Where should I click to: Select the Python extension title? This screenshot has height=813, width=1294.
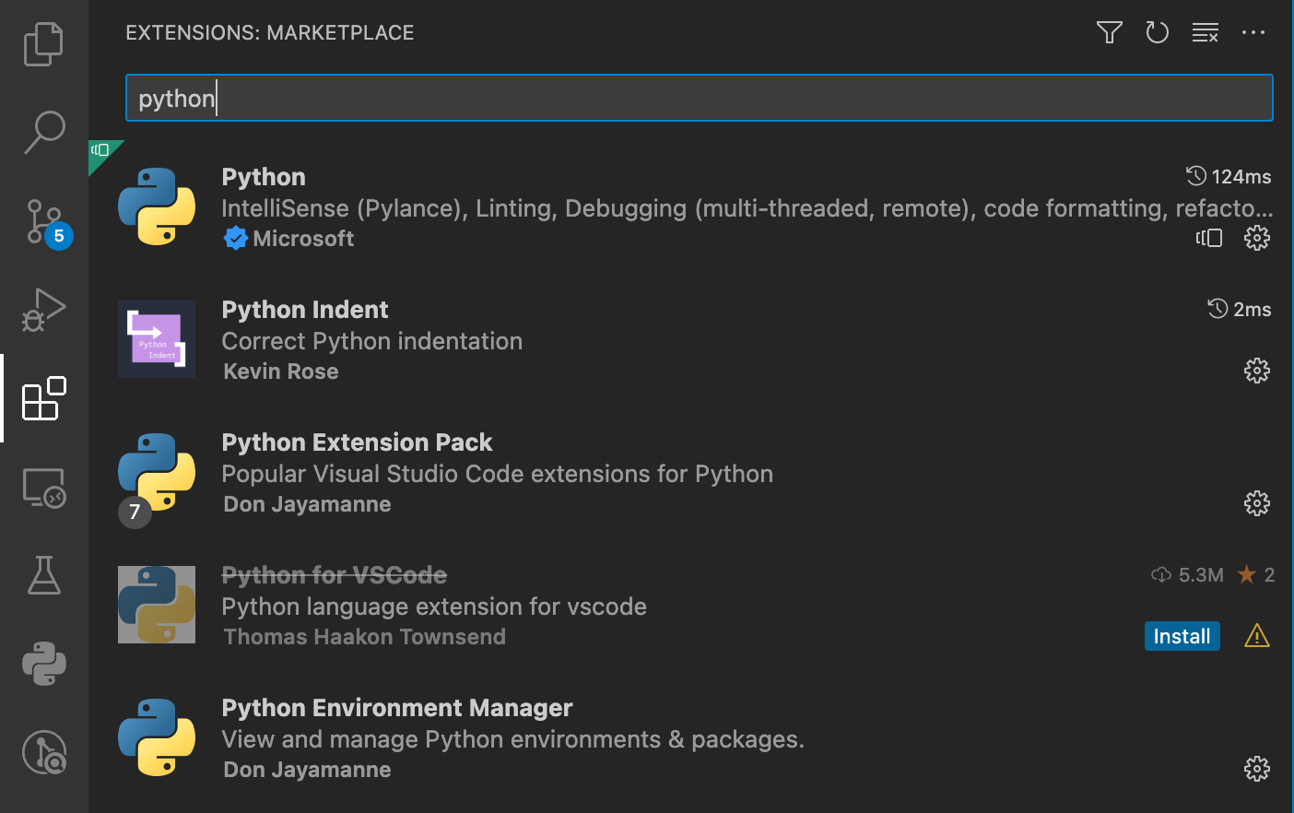(264, 177)
